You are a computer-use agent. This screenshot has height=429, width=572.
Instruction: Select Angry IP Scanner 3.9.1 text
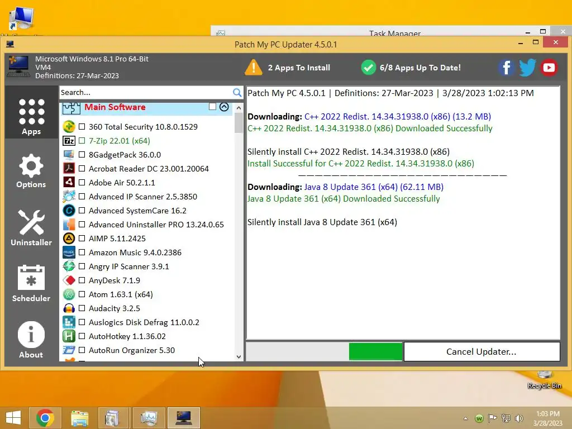(129, 266)
